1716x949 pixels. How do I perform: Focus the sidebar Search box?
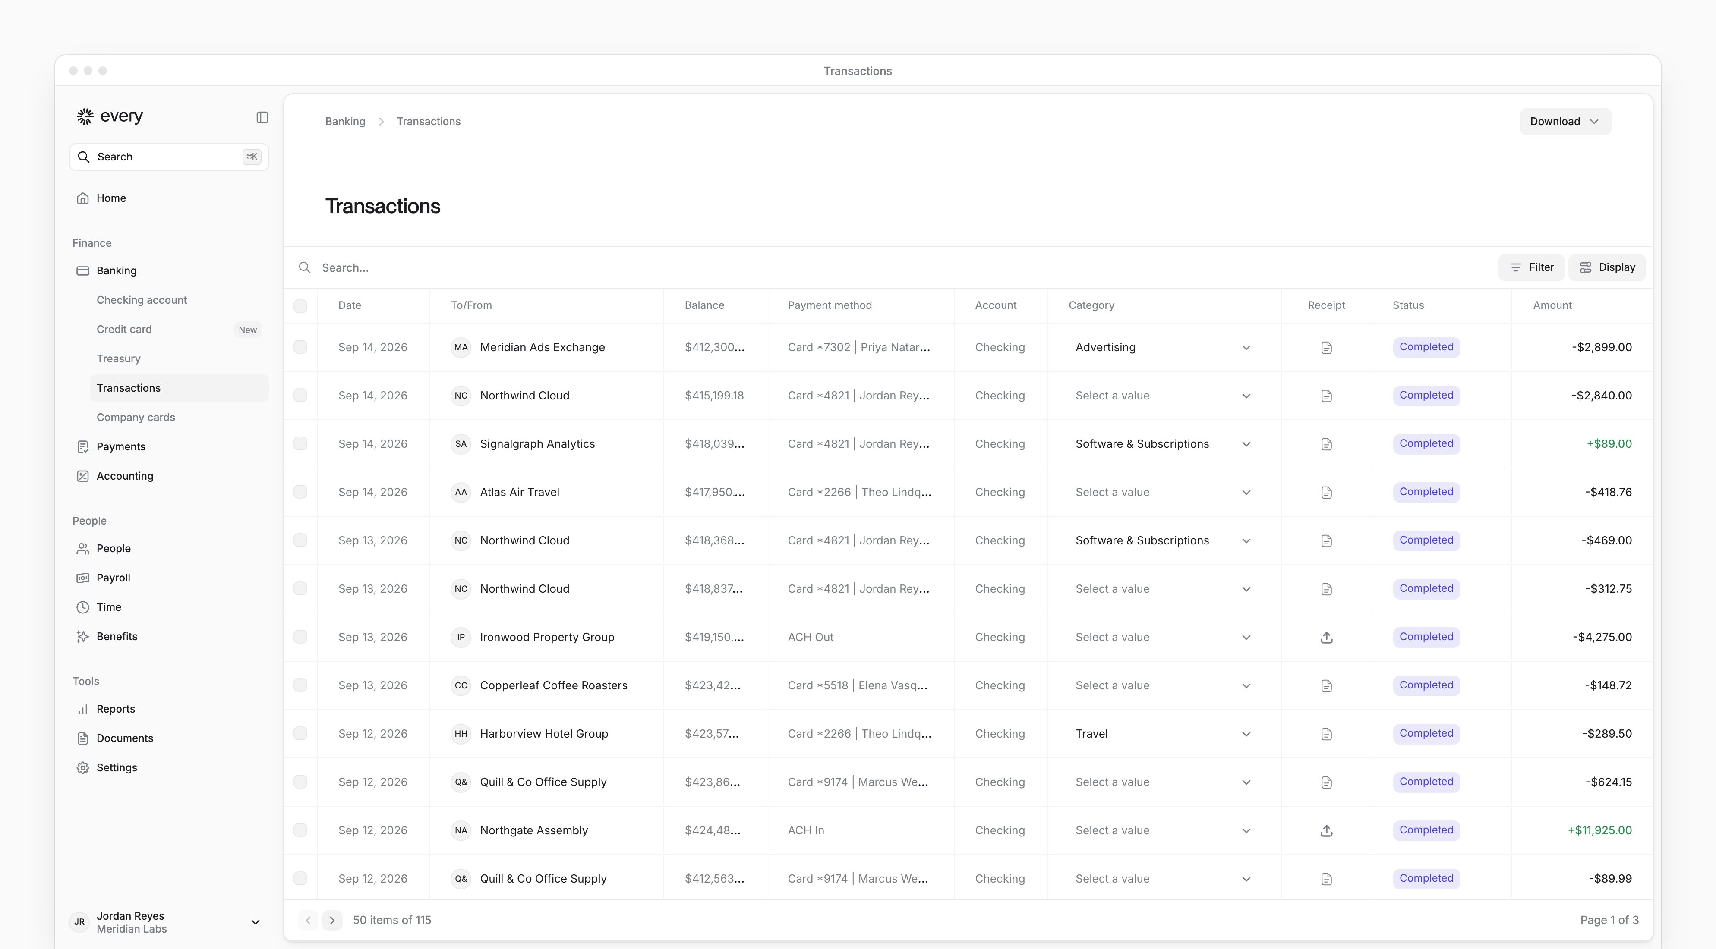tap(168, 157)
